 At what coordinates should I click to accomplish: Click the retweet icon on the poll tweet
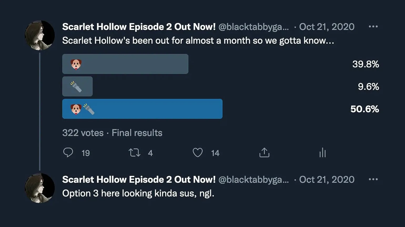[x=134, y=153]
